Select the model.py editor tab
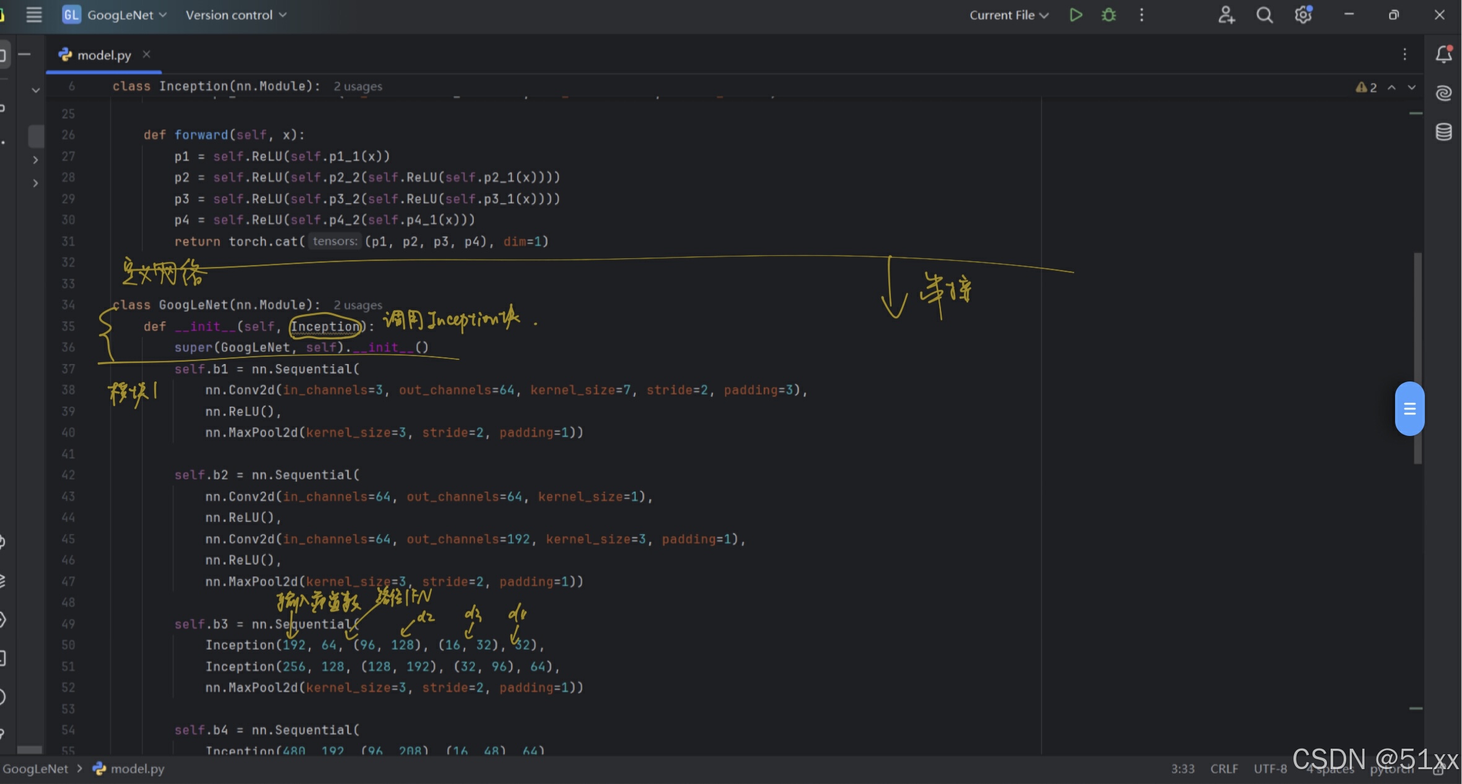This screenshot has height=784, width=1462. [x=103, y=55]
